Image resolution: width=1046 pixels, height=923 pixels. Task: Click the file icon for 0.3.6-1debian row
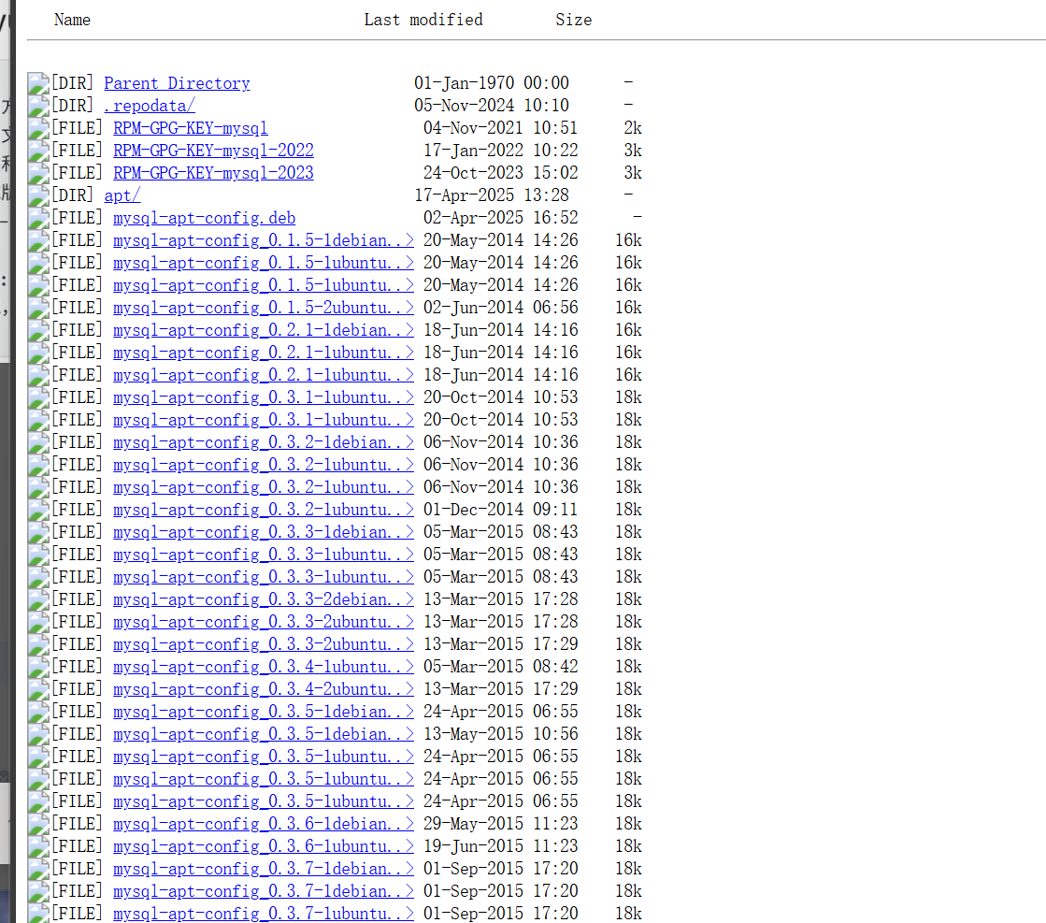point(38,824)
